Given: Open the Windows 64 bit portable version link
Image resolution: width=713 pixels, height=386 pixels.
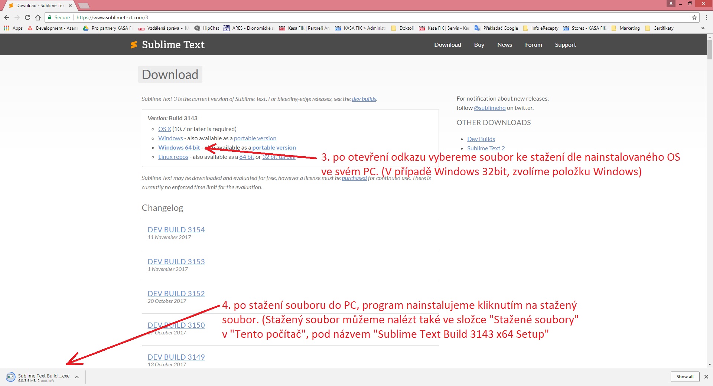Looking at the screenshot, I should click(x=274, y=148).
